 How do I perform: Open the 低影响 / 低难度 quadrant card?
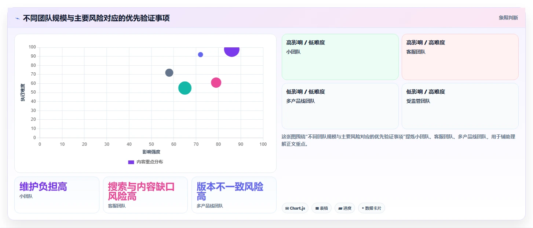(340, 106)
